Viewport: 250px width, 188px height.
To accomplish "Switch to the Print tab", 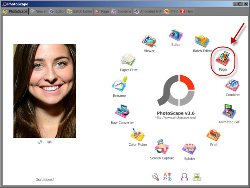I will coord(171,12).
